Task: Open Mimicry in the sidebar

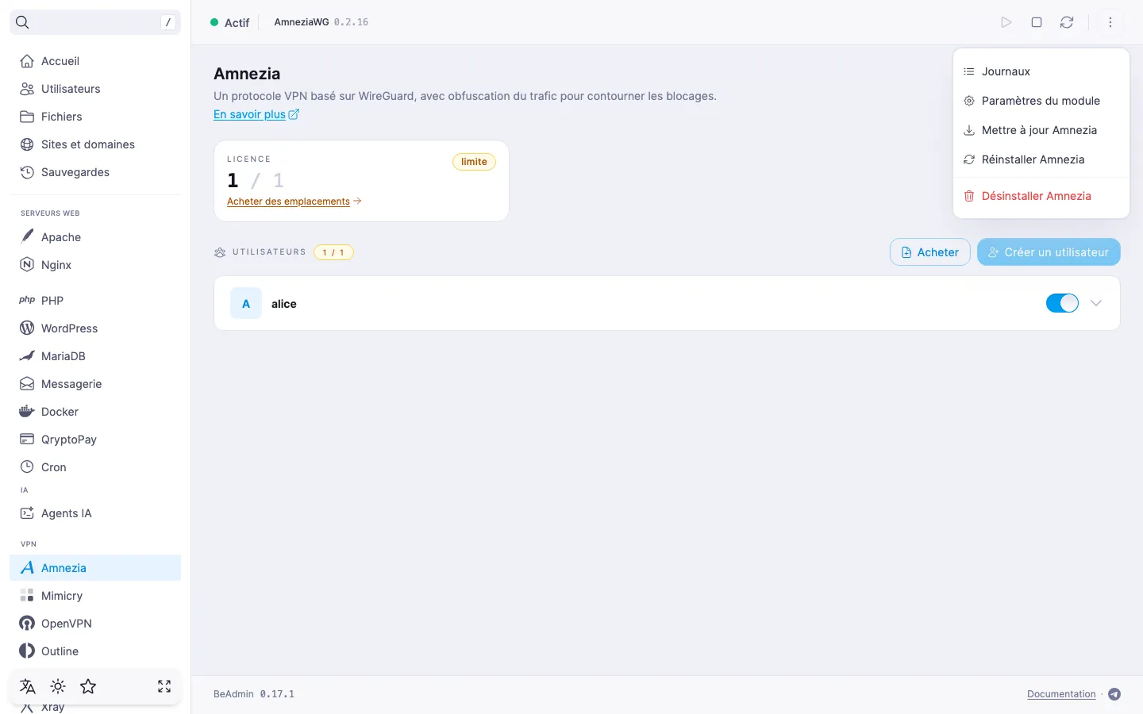Action: (x=95, y=596)
